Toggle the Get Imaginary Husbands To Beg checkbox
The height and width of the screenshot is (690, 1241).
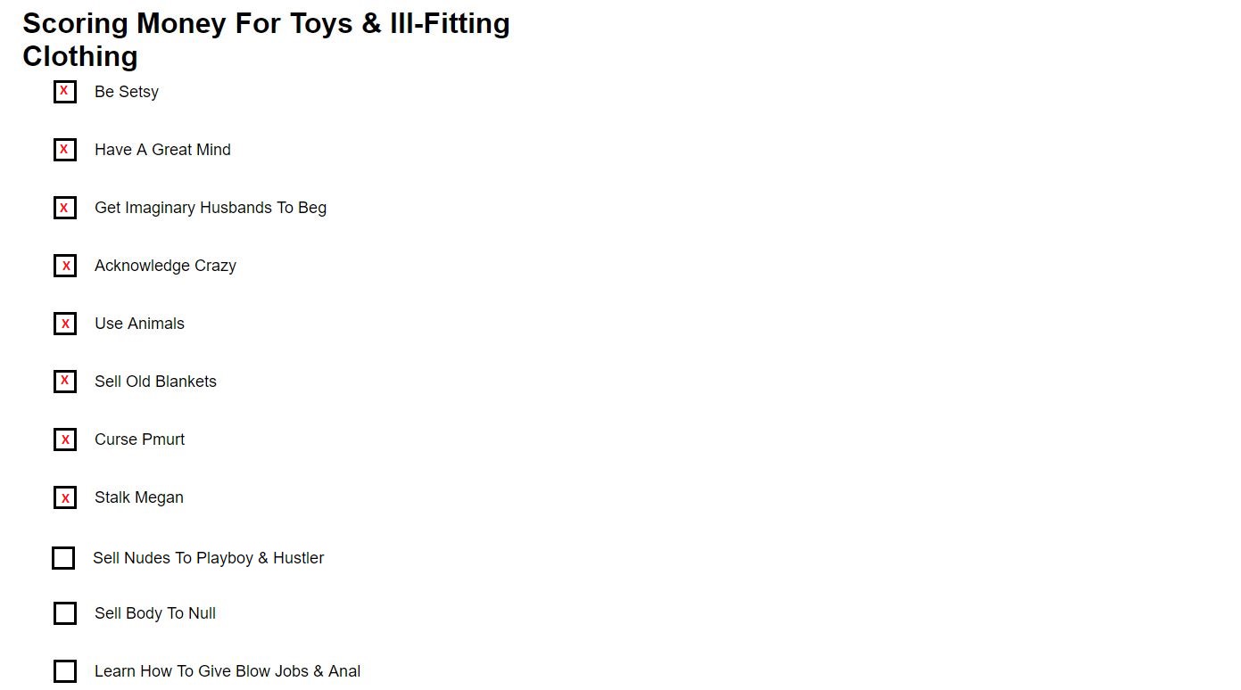pos(65,208)
